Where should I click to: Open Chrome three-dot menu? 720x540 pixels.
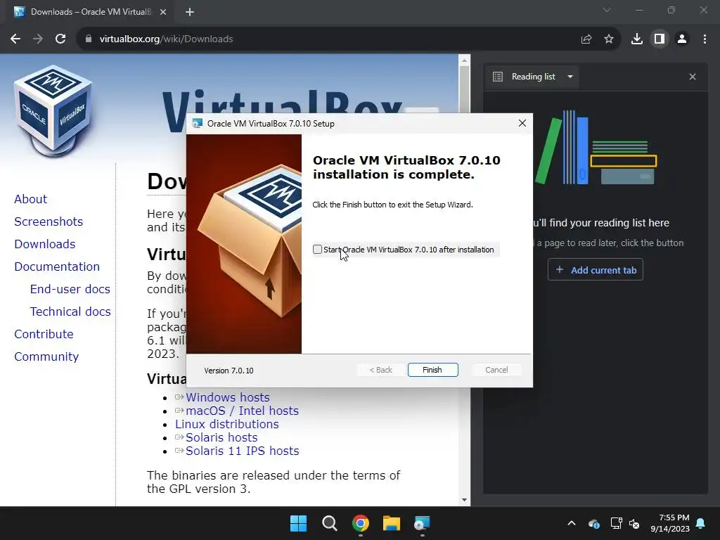705,39
